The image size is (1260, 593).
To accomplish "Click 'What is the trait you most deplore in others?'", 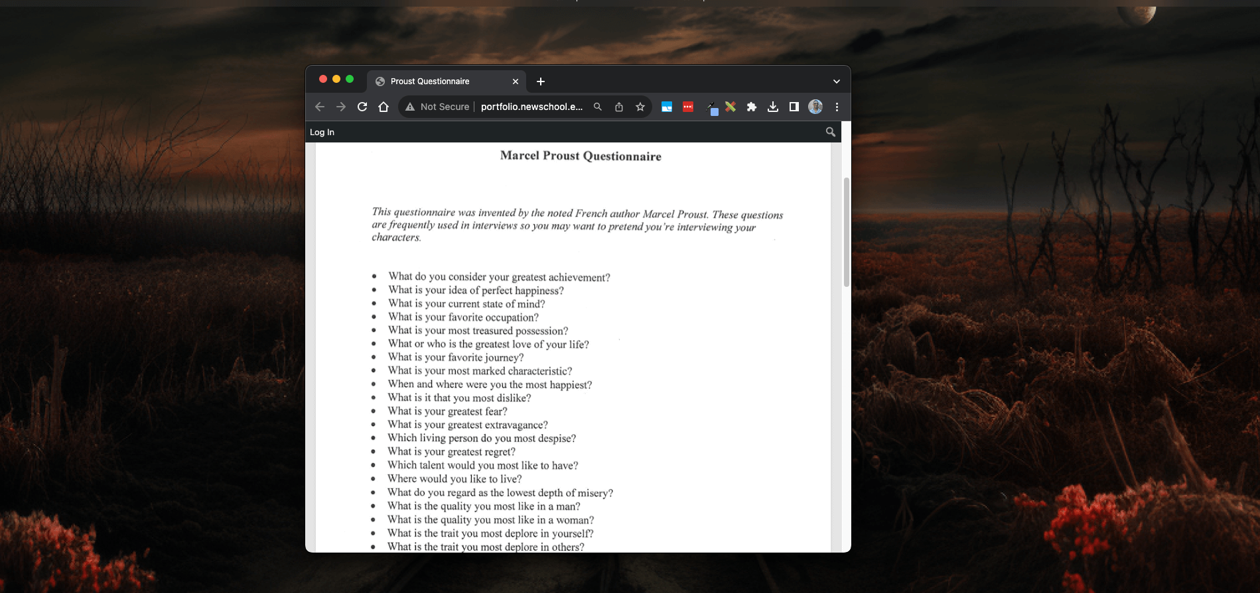I will tap(486, 547).
